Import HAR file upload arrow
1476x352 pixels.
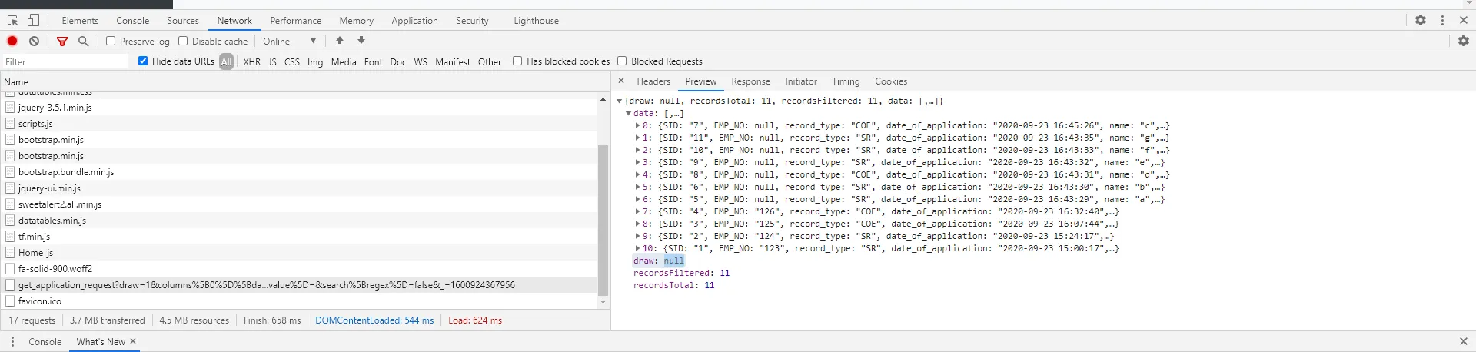pos(340,41)
